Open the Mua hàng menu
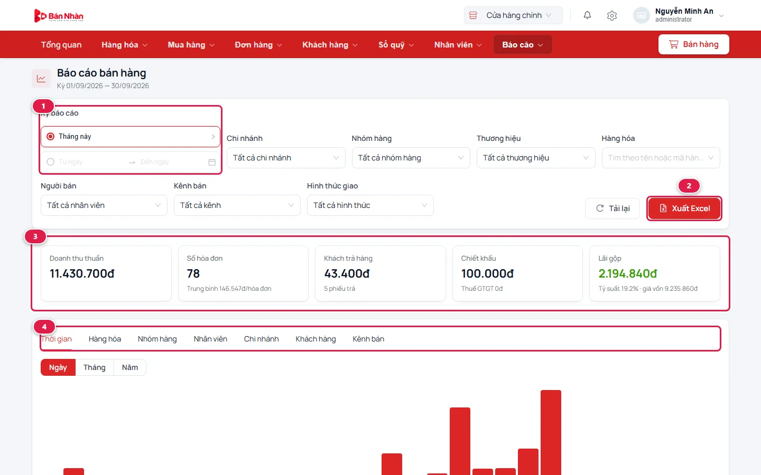This screenshot has height=475, width=761. 191,45
